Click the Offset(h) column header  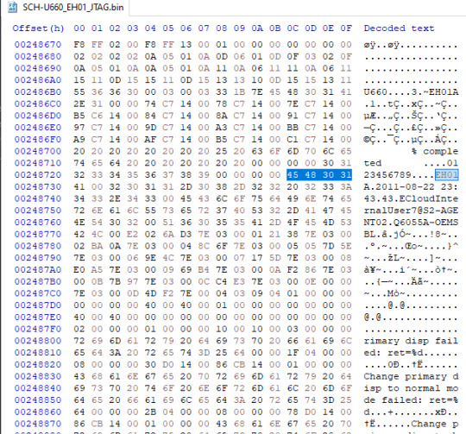coord(38,28)
